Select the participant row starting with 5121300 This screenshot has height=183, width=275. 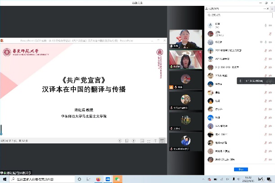pyautogui.click(x=239, y=67)
